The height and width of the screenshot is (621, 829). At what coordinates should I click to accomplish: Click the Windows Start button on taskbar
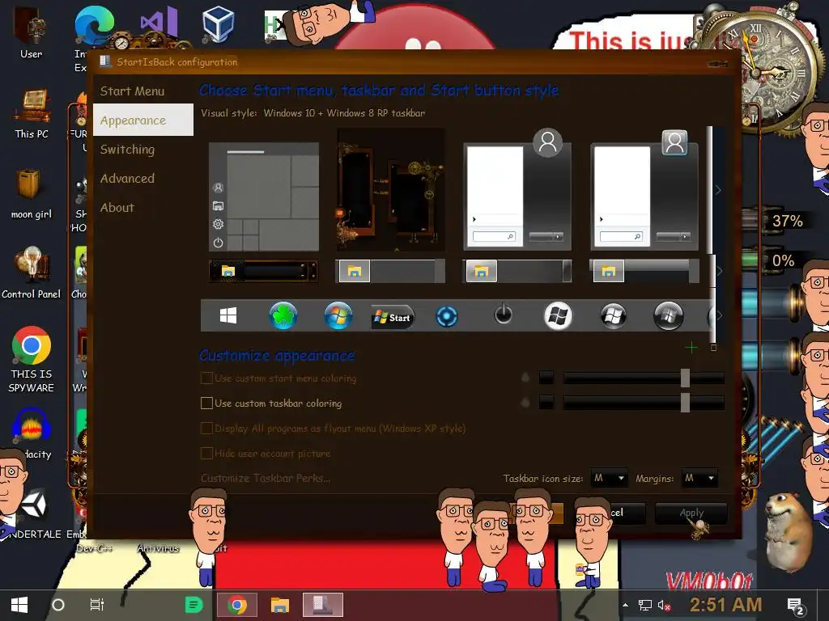(x=19, y=605)
